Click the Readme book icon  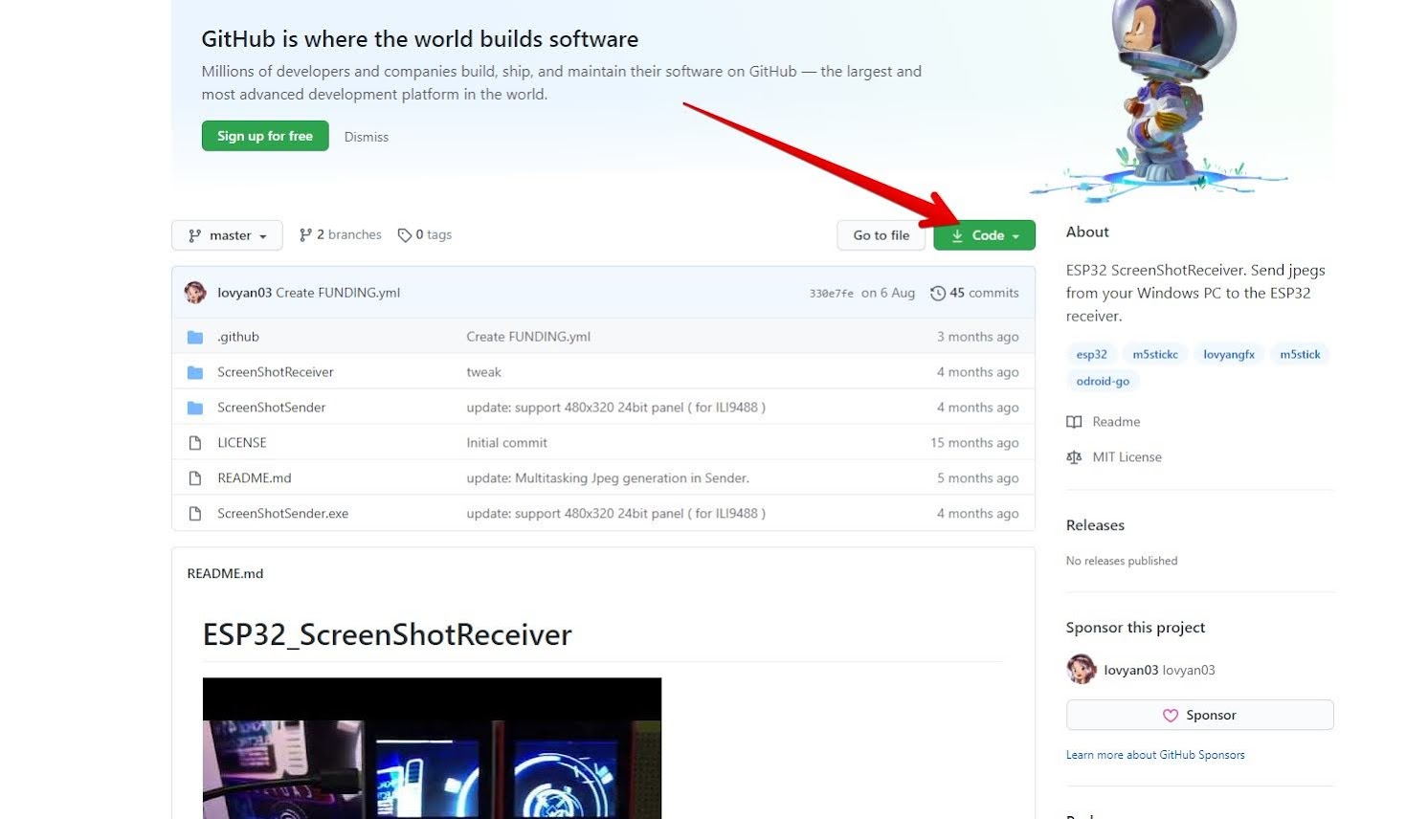1074,422
